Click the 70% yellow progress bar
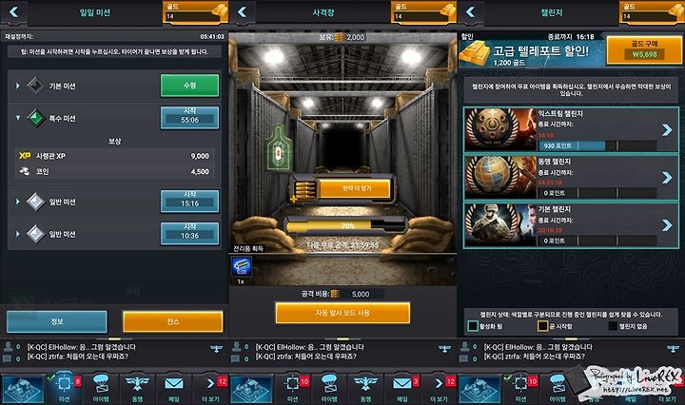Image resolution: width=685 pixels, height=405 pixels. coord(345,225)
